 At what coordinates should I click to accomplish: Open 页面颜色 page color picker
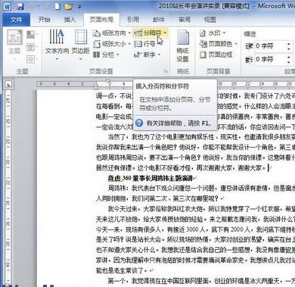click(219, 44)
